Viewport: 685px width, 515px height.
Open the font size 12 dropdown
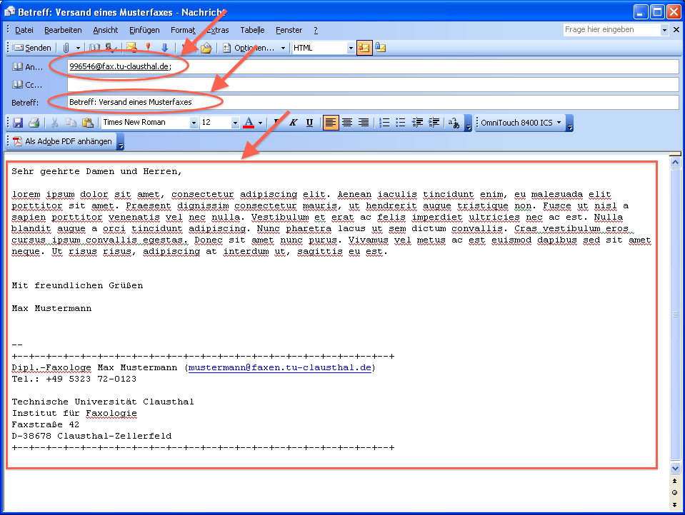point(235,123)
